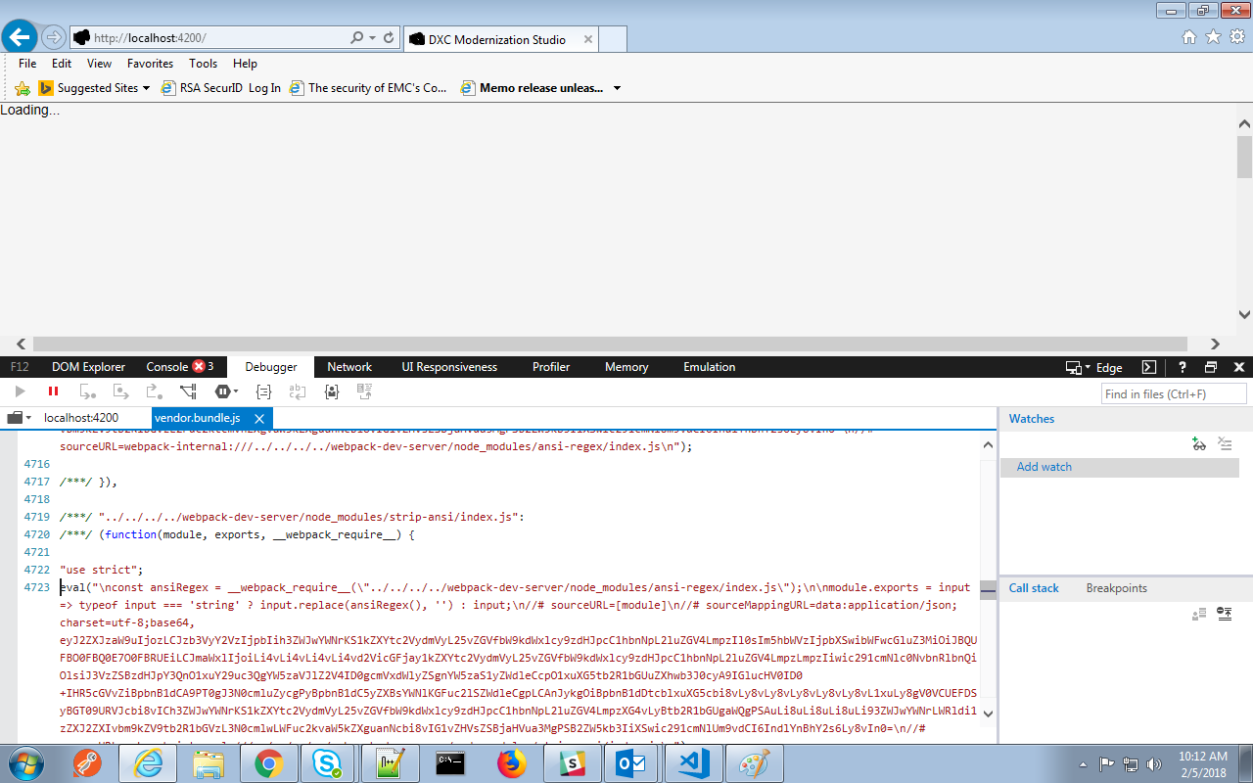Toggle word wrap icon in debugger toolbar
Viewport: 1253px width, 783px height.
click(298, 391)
